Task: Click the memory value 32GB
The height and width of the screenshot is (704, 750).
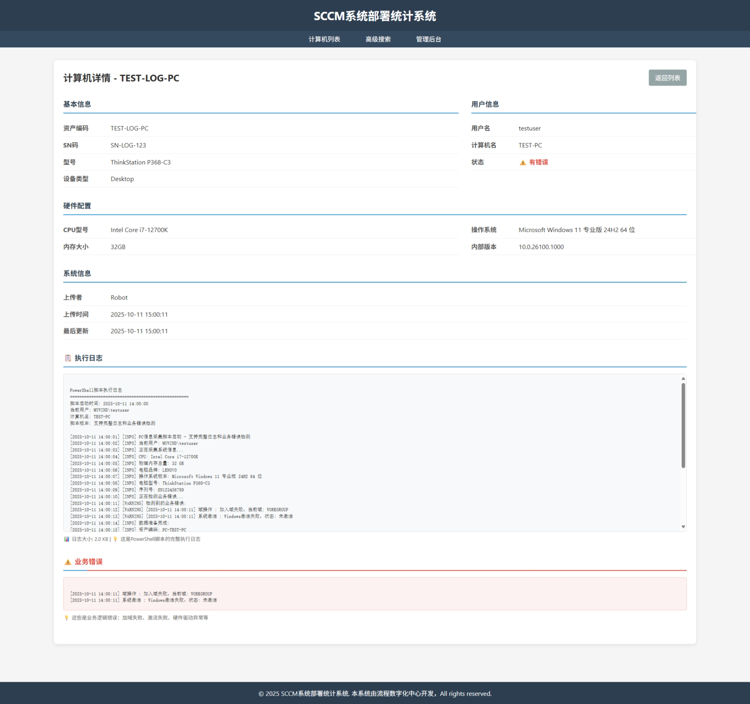Action: coord(118,247)
